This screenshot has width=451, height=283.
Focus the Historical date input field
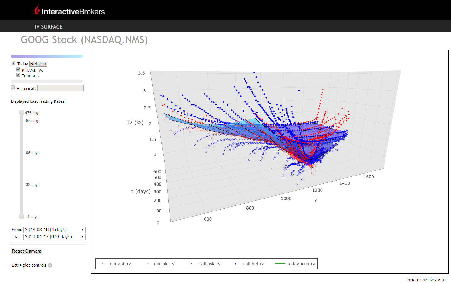(x=60, y=88)
